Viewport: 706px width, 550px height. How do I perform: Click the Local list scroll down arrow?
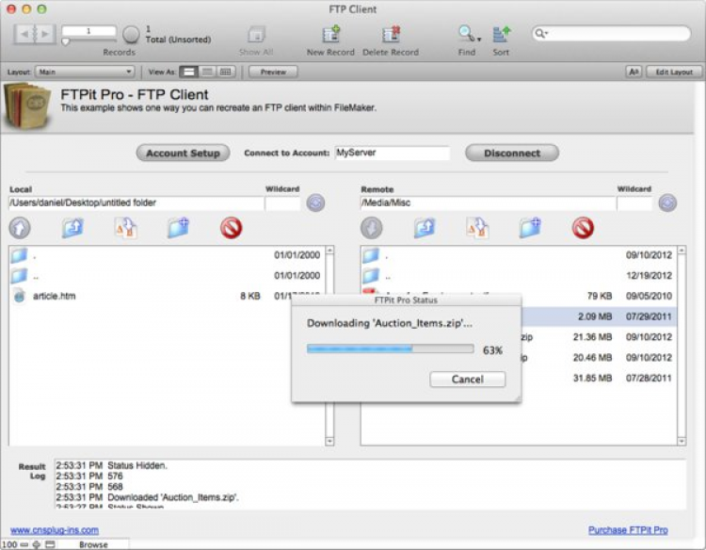click(329, 441)
